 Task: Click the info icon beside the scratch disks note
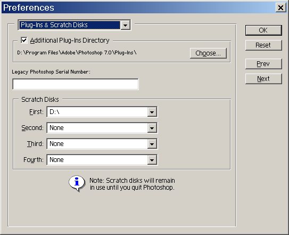(x=77, y=183)
